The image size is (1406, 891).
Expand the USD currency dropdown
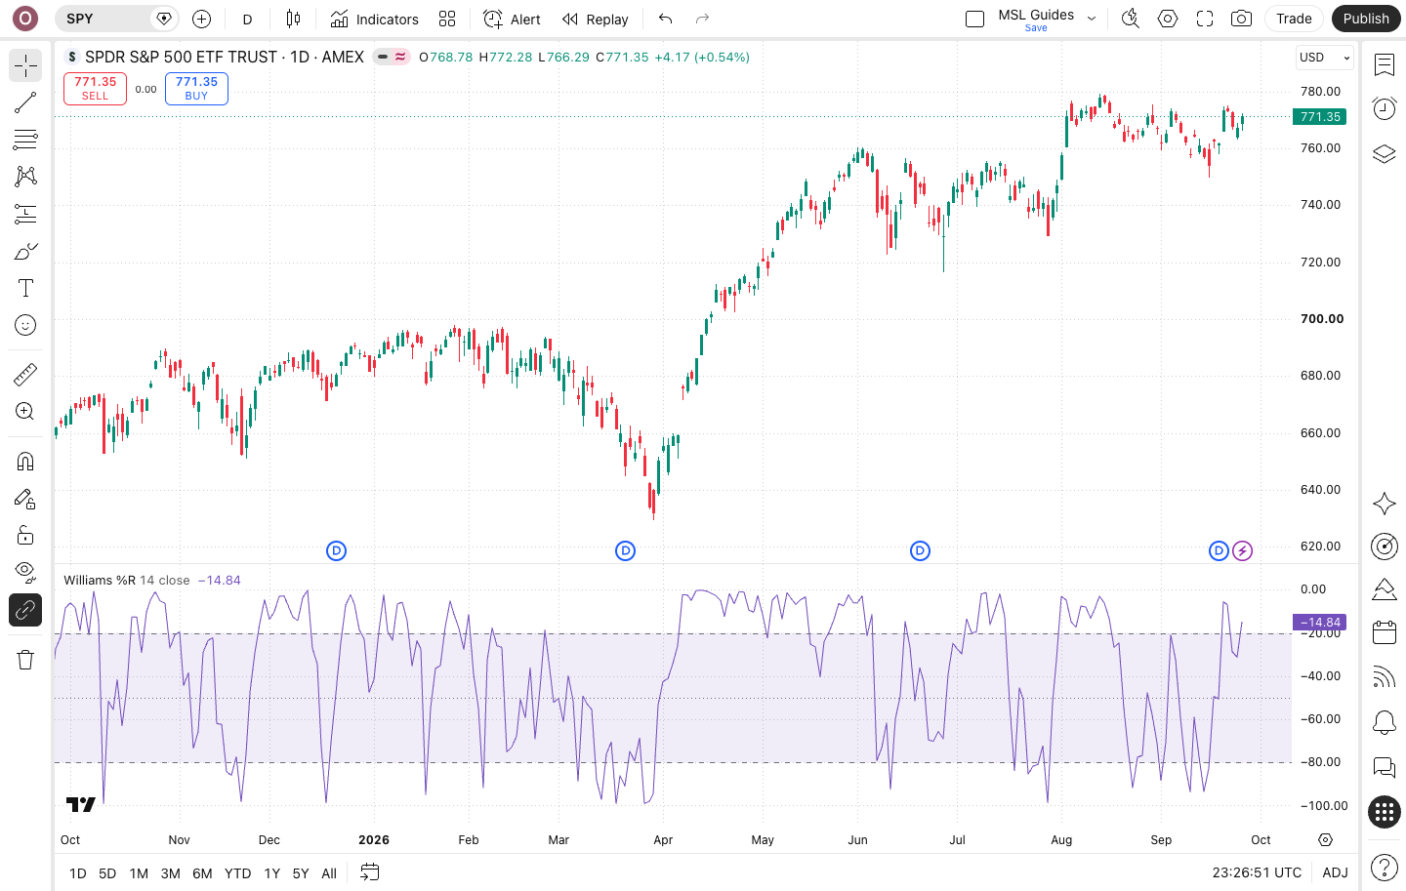1324,58
